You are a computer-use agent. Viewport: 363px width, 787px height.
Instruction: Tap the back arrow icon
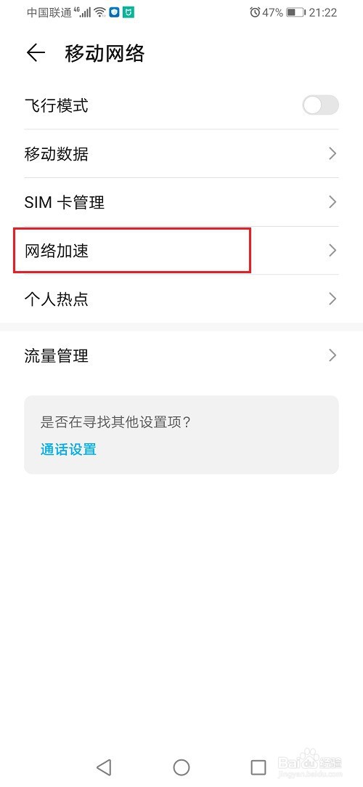coord(36,53)
